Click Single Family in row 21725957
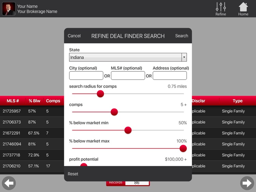Viewport: 256px width, 192px height. coord(233,111)
